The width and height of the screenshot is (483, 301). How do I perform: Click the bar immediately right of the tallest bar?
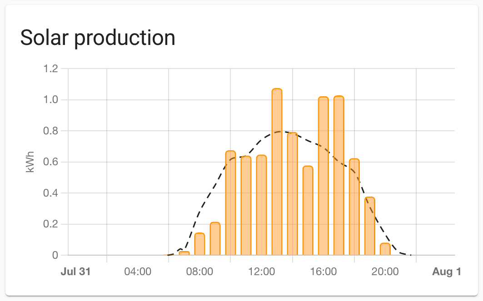pyautogui.click(x=292, y=194)
